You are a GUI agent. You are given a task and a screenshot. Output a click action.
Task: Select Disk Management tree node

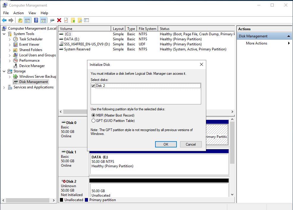(34, 82)
